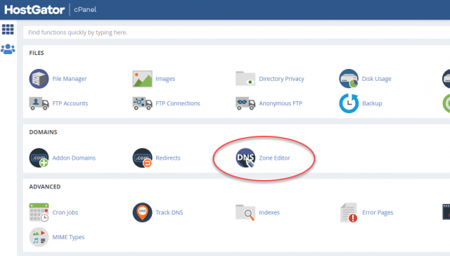Open the FTP Accounts link
450x256 pixels.
70,103
